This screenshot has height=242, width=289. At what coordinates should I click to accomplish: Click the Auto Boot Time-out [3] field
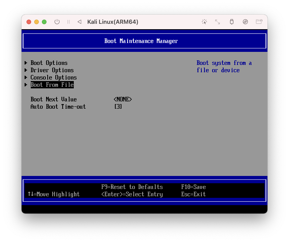click(118, 106)
